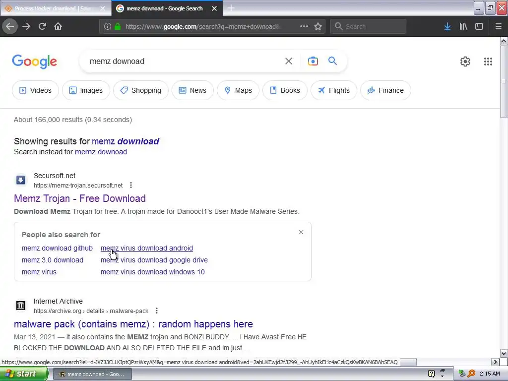Image resolution: width=508 pixels, height=381 pixels.
Task: Focus the Firefox toolbar Search box
Action: pyautogui.click(x=368, y=27)
